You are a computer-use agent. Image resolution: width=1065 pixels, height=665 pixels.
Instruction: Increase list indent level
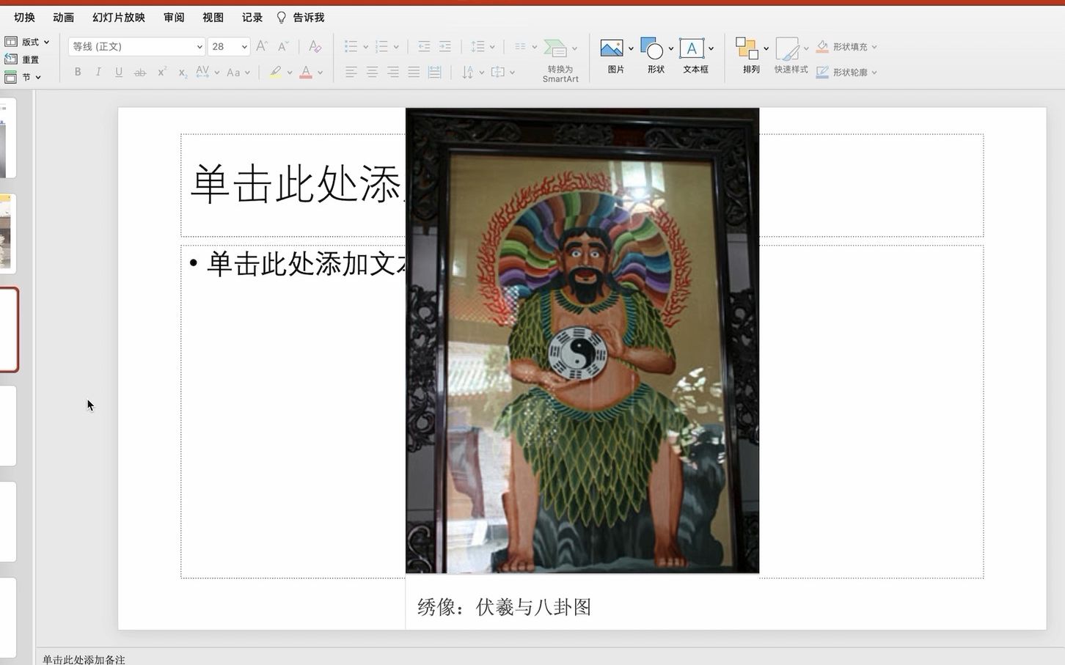click(x=445, y=46)
